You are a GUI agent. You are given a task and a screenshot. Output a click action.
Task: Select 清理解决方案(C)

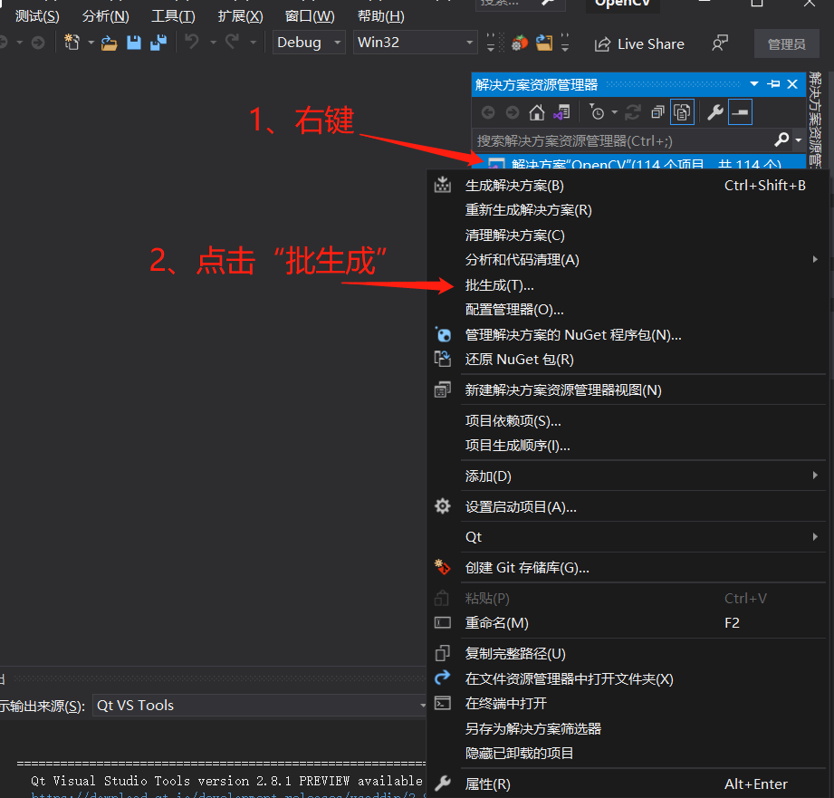tap(628, 236)
